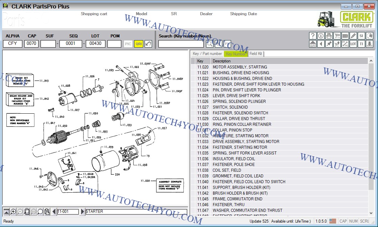This screenshot has height=227, width=378.
Task: Open the Print icon in toolbar
Action: [x=329, y=36]
